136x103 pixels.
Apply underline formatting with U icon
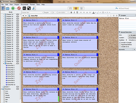[x=77, y=12]
